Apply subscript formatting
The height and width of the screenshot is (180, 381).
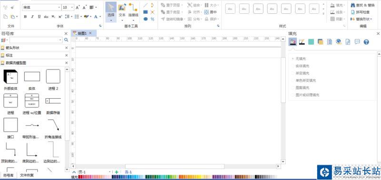[x=53, y=17]
